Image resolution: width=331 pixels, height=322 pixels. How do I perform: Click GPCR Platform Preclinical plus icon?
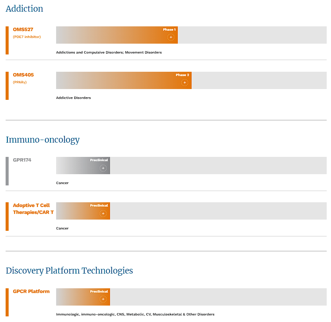coord(103,299)
